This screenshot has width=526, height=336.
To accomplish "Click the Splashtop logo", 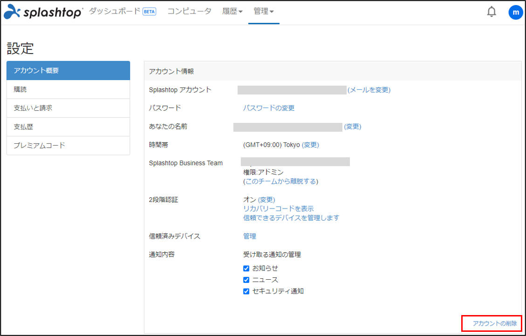I will tap(43, 12).
